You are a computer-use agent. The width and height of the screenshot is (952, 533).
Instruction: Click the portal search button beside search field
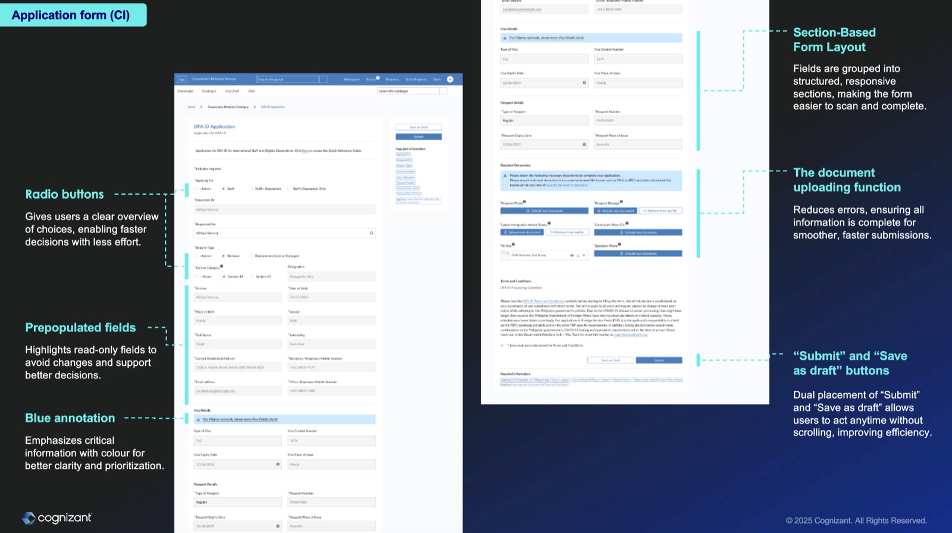(323, 79)
